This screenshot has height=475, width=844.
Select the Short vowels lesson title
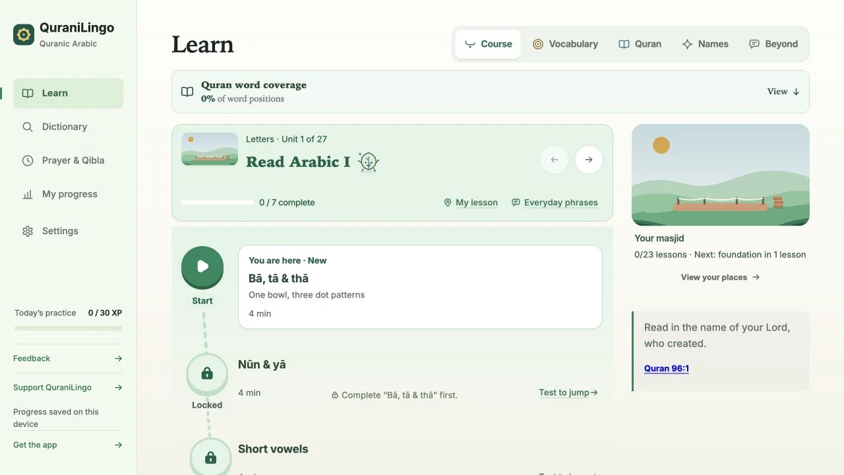(273, 449)
